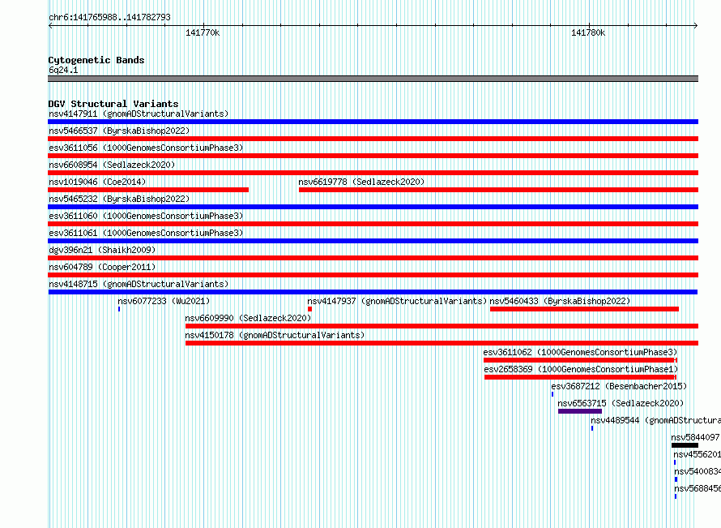Click the blue bar under nsv4147911
The width and height of the screenshot is (721, 528).
[x=373, y=122]
